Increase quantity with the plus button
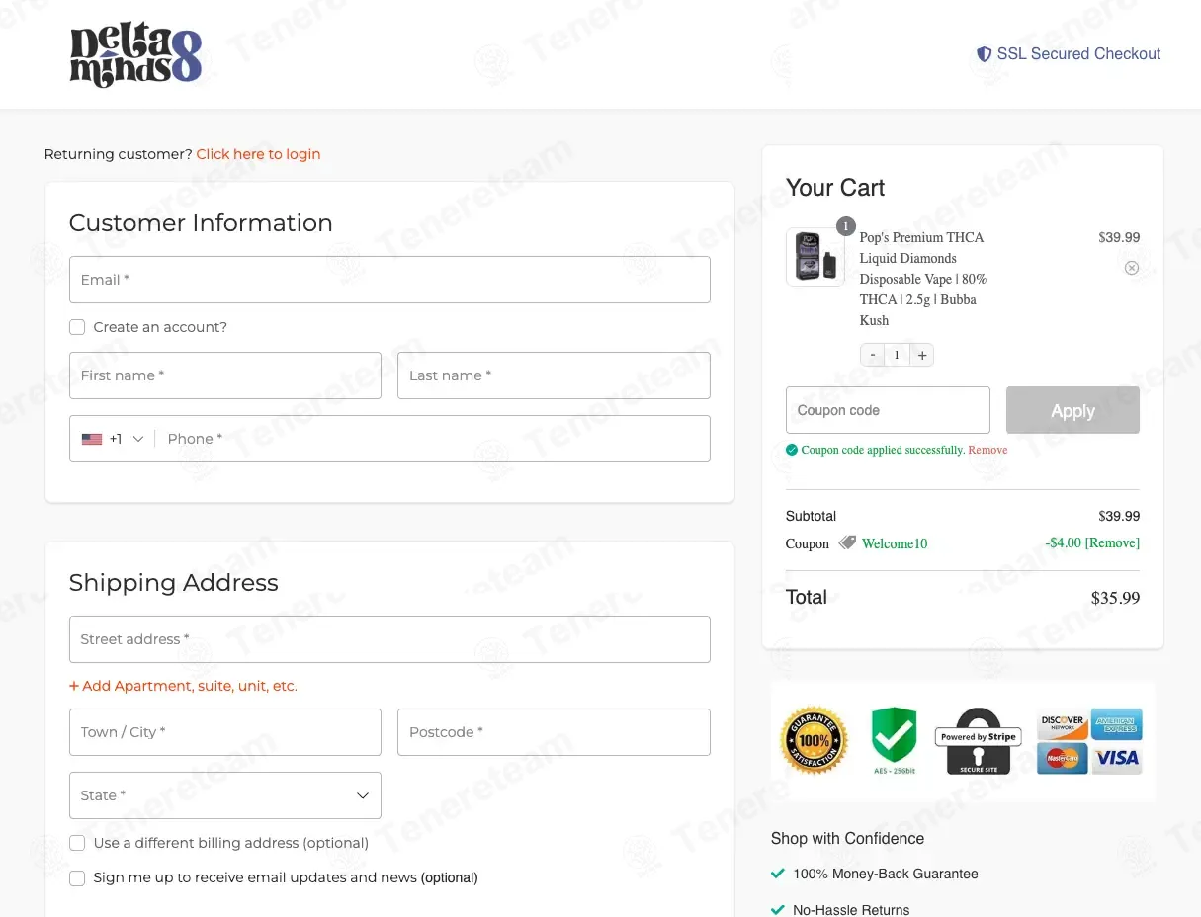1201x917 pixels. [921, 355]
